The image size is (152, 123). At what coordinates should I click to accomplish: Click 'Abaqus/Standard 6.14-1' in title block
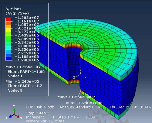pyautogui.click(x=82, y=107)
